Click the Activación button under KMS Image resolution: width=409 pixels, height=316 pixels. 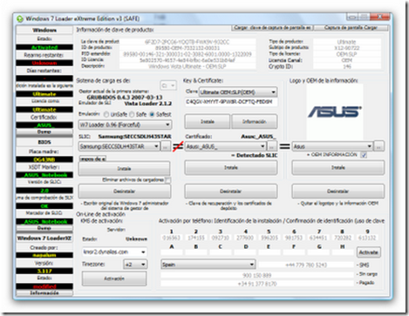tap(114, 279)
